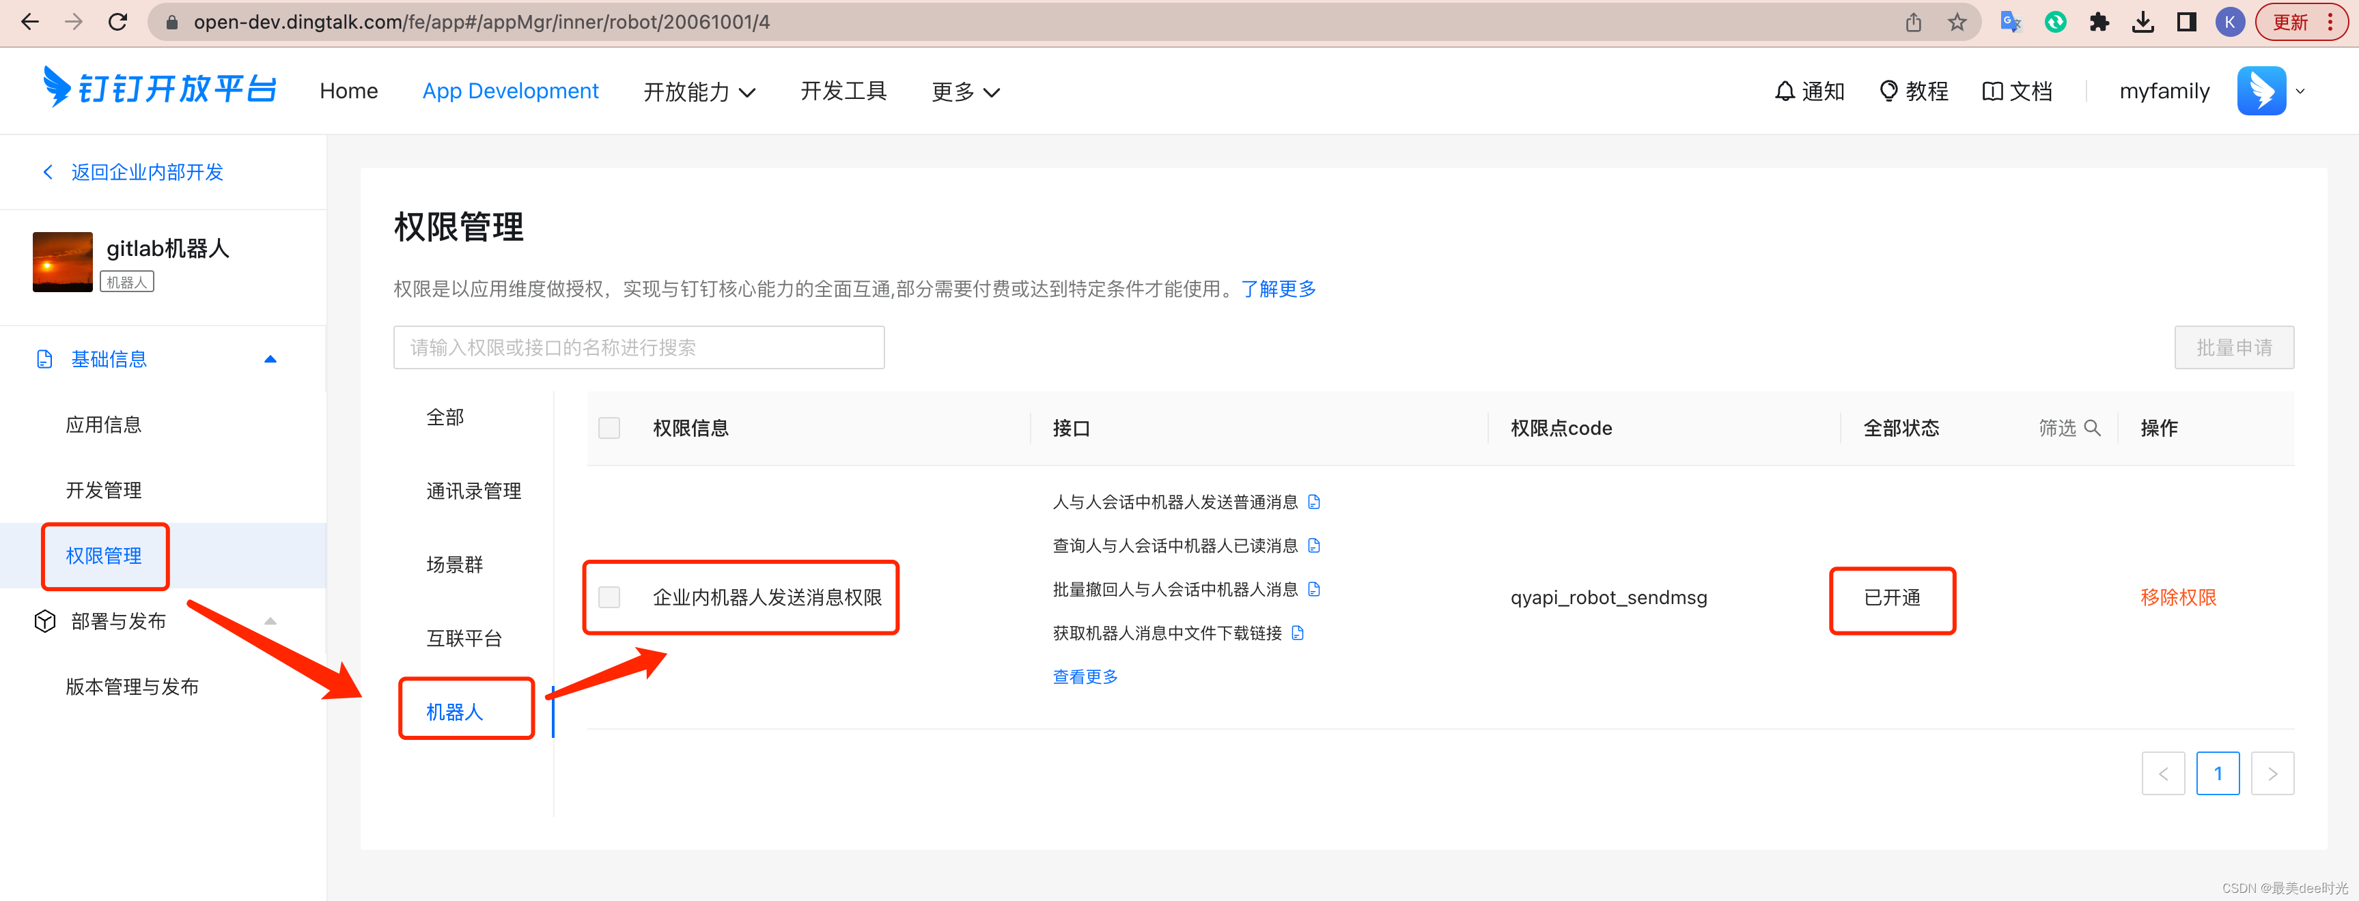Open 批量撤回人与人会话中机器人消息 doc icon
Image resolution: width=2359 pixels, height=901 pixels.
(1314, 590)
